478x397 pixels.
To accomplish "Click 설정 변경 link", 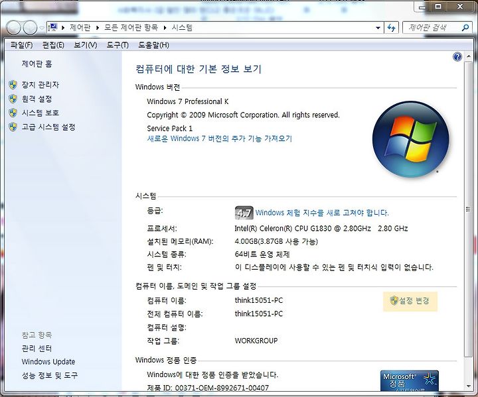I will pos(414,301).
